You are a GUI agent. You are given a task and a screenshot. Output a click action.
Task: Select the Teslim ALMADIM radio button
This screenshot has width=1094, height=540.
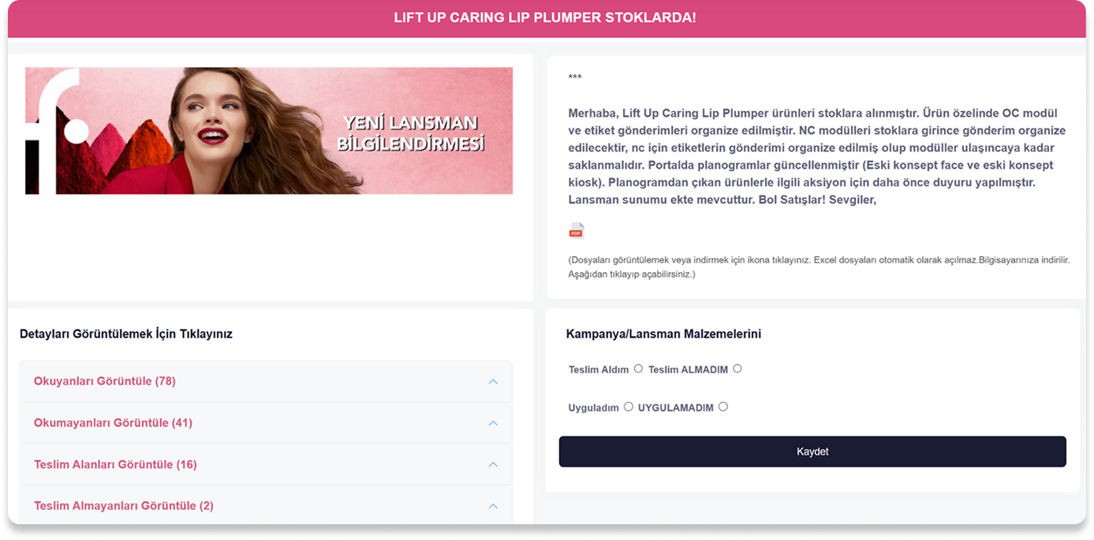point(737,368)
